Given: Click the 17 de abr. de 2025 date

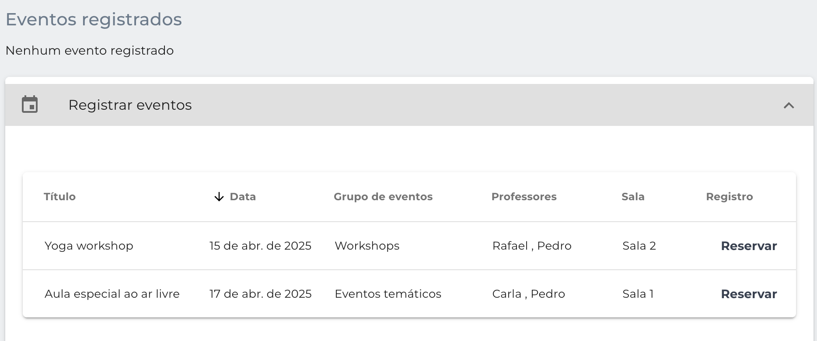Looking at the screenshot, I should pos(260,294).
